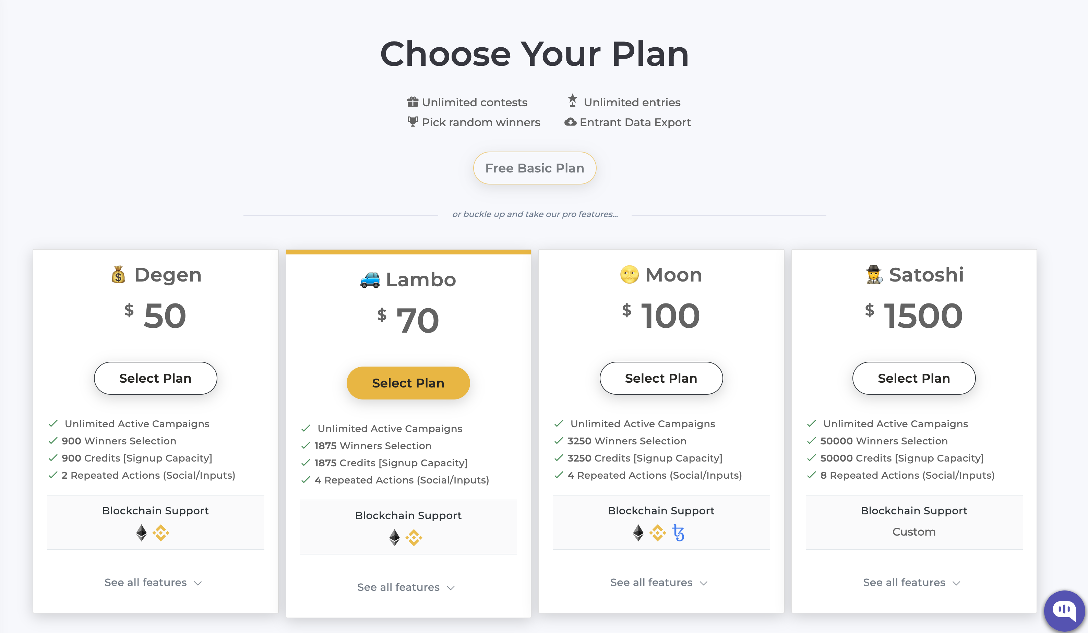The image size is (1088, 633).
Task: Expand See all features for Satoshi
Action: pyautogui.click(x=912, y=583)
